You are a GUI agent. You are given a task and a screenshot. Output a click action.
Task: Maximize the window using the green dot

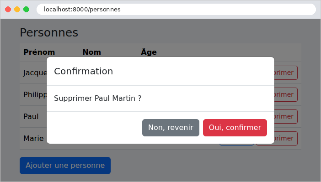tap(26, 10)
